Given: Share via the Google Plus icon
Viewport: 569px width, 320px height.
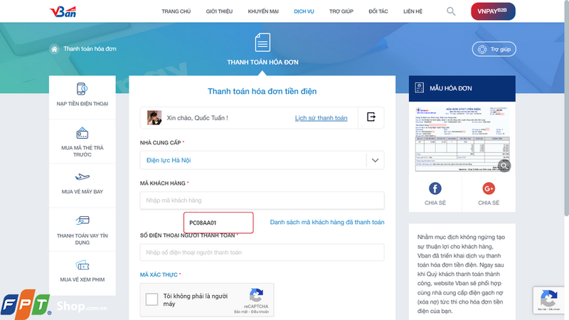Looking at the screenshot, I should click(489, 188).
